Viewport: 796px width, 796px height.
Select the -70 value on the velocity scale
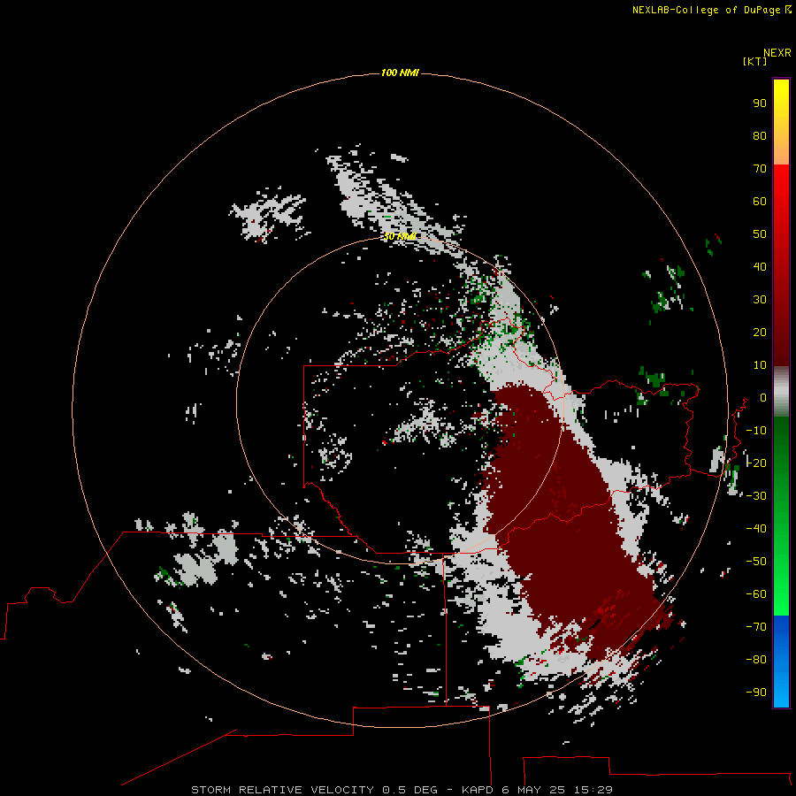point(756,627)
